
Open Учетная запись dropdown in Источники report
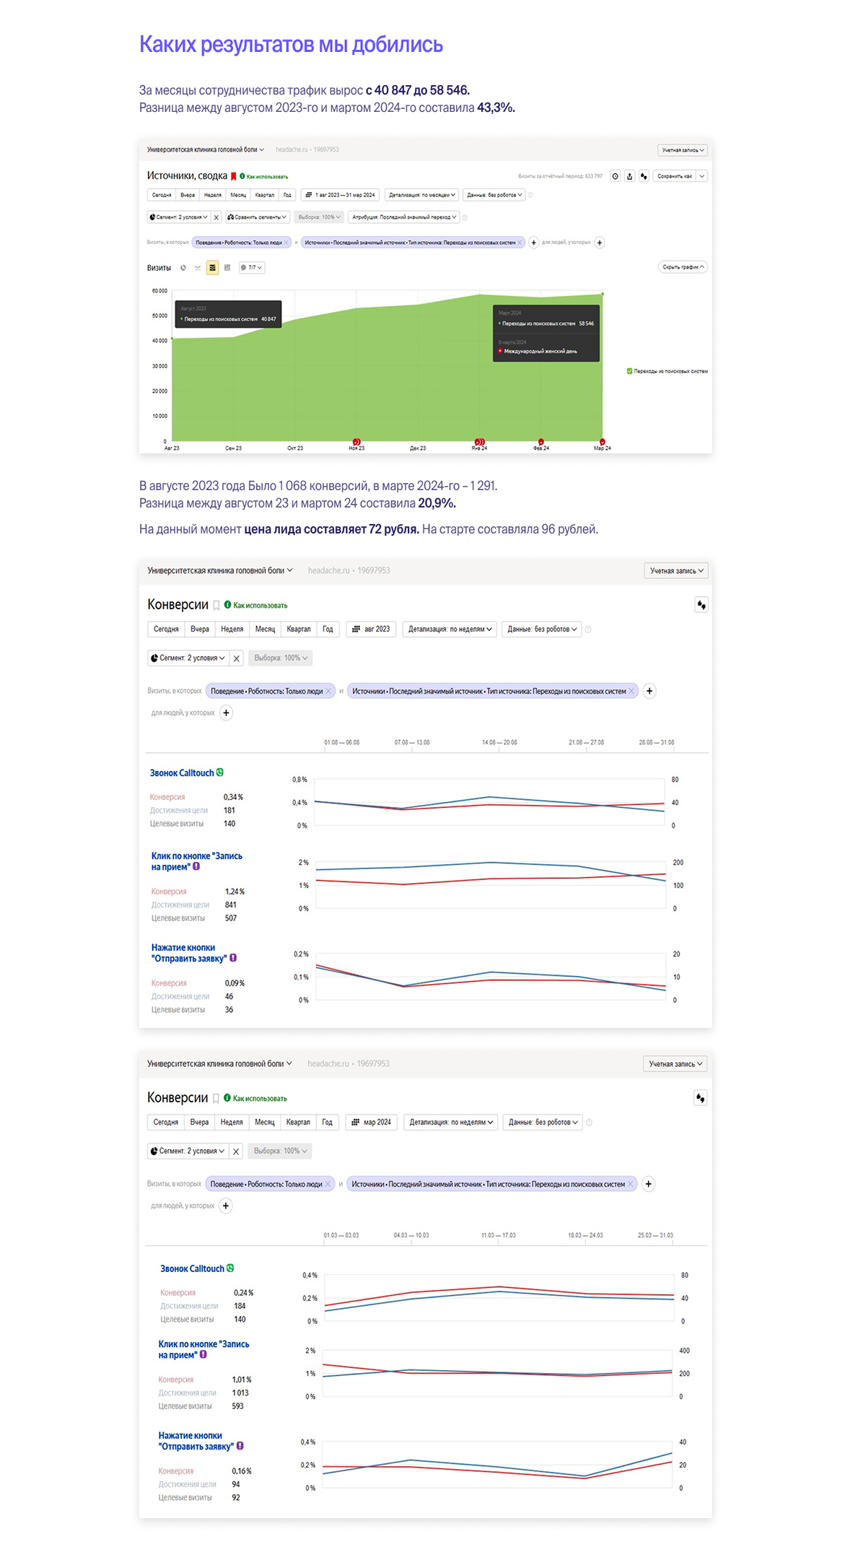click(x=683, y=150)
